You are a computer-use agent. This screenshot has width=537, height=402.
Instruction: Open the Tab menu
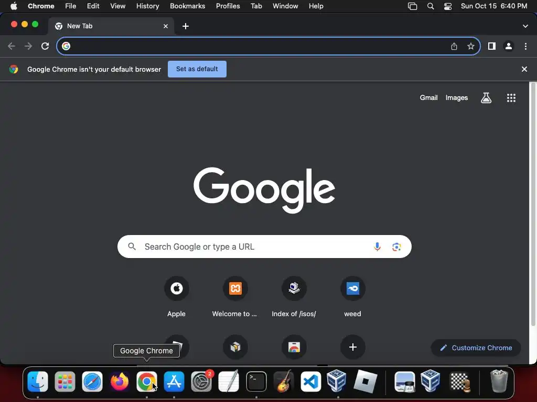pyautogui.click(x=256, y=6)
